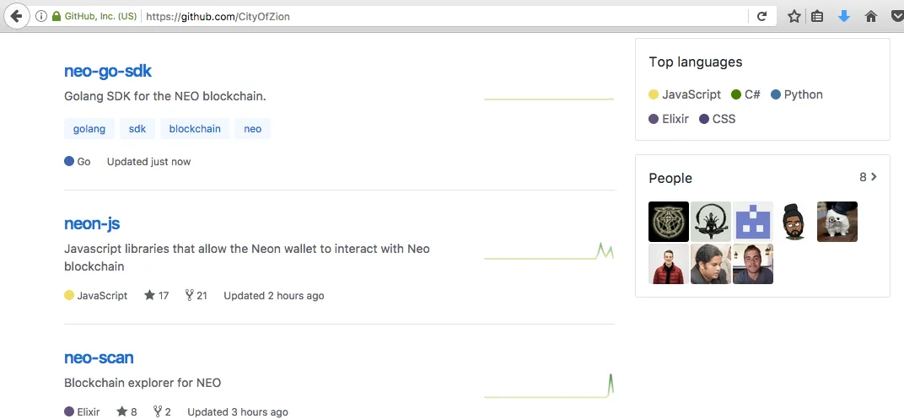Filter by JavaScript in Top languages

[685, 94]
